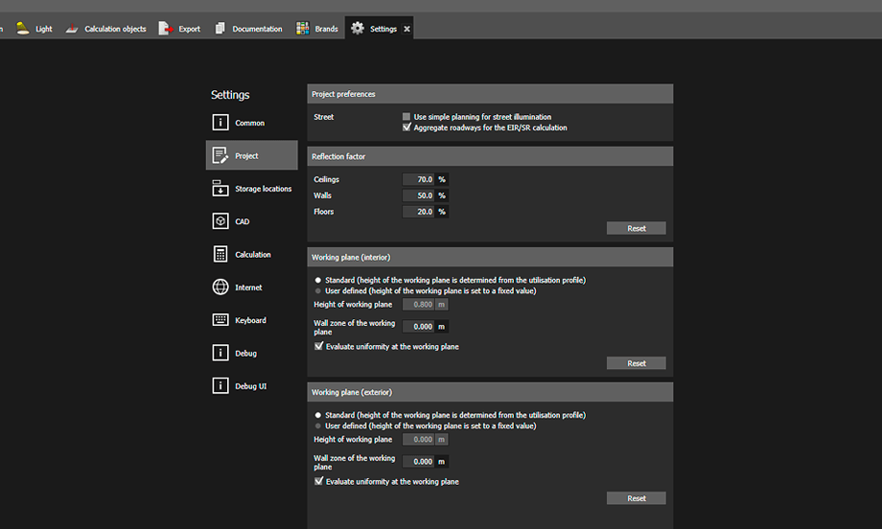Click the Common settings info icon
The width and height of the screenshot is (882, 529).
220,123
